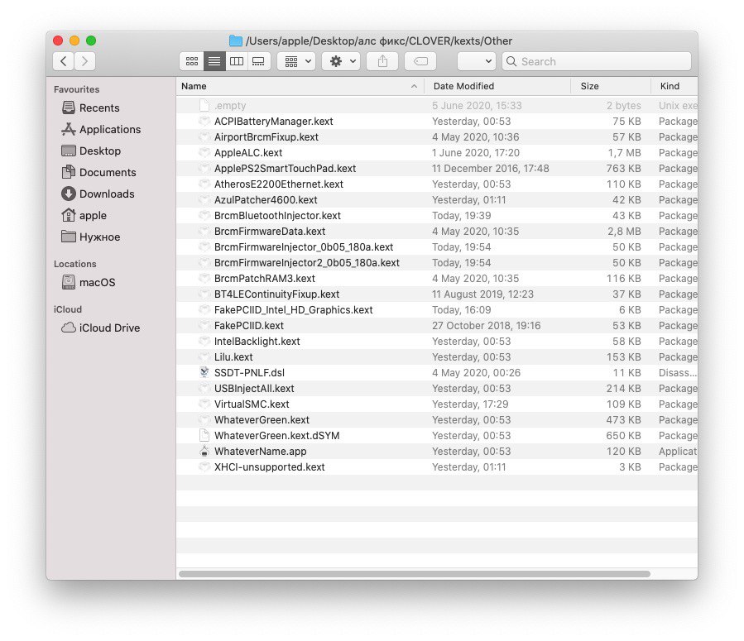744x641 pixels.
Task: Select FakePCIID.kext
Action: click(436, 325)
